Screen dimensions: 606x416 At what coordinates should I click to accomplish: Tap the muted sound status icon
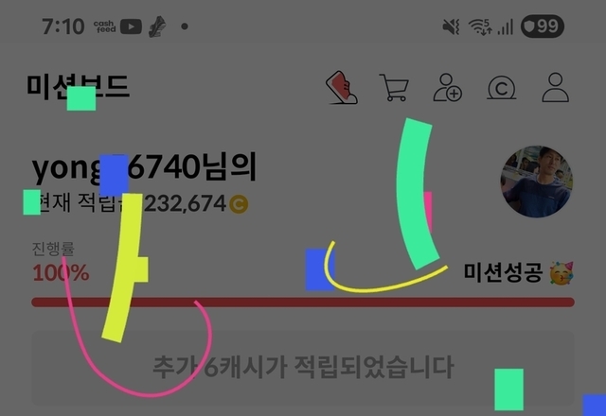[x=451, y=27]
